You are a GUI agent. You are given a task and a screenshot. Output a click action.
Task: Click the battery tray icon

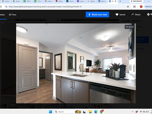point(147,112)
